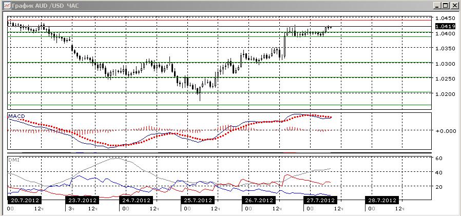461x216 pixels.
Task: Click the 3ч time label under 23.7.2012
Action: point(71,208)
